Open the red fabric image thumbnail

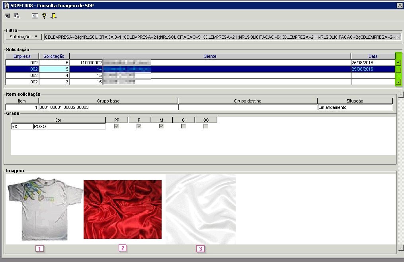[123, 209]
